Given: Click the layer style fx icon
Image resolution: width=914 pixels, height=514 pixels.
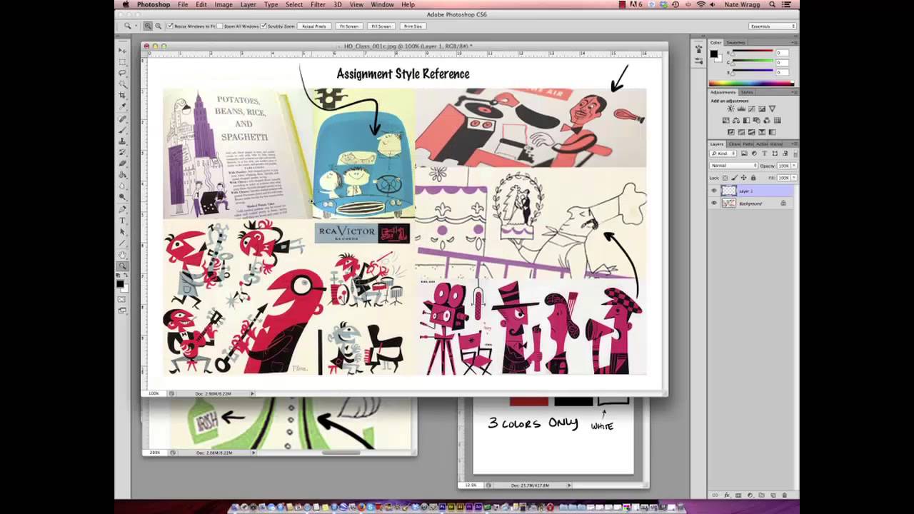Looking at the screenshot, I should tap(727, 495).
